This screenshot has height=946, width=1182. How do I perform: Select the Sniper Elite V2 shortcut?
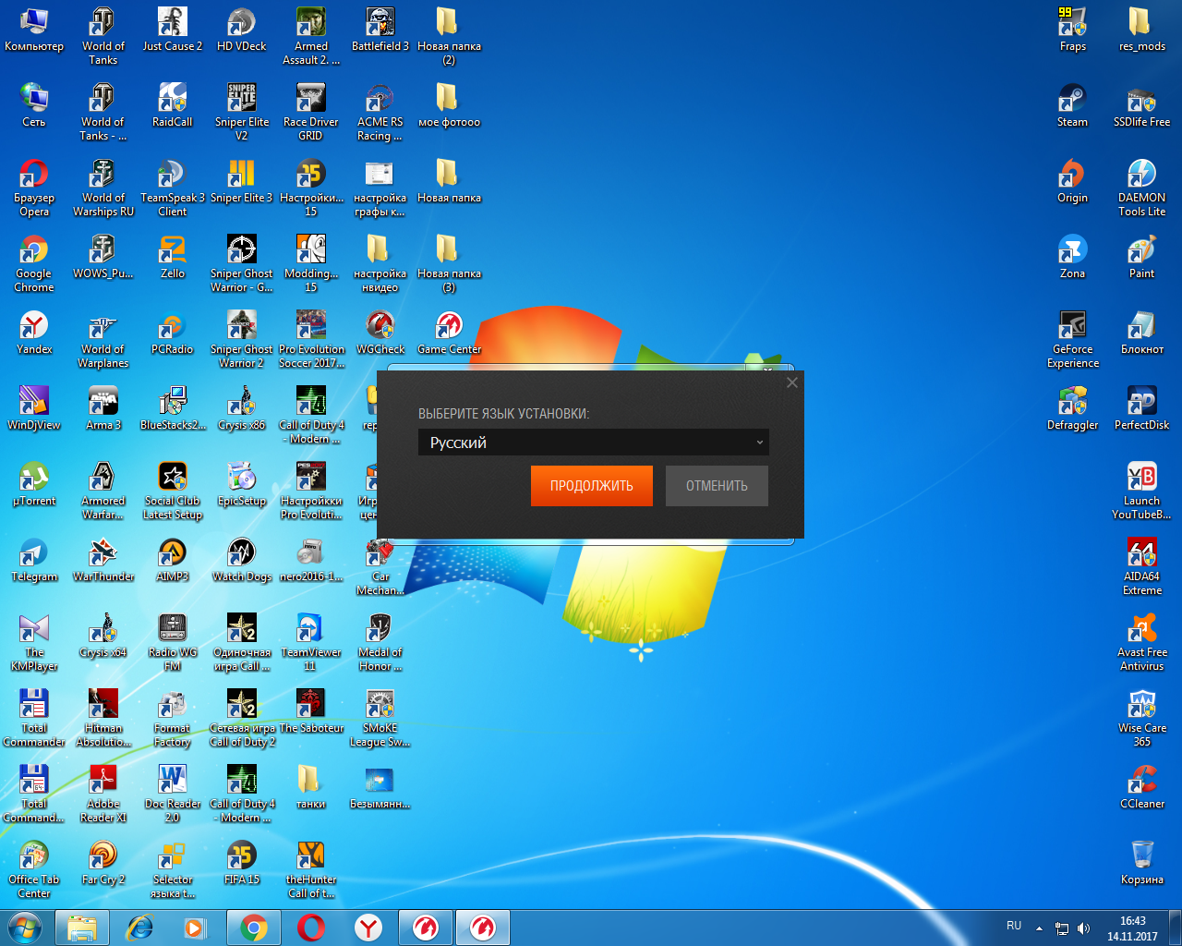[x=241, y=112]
